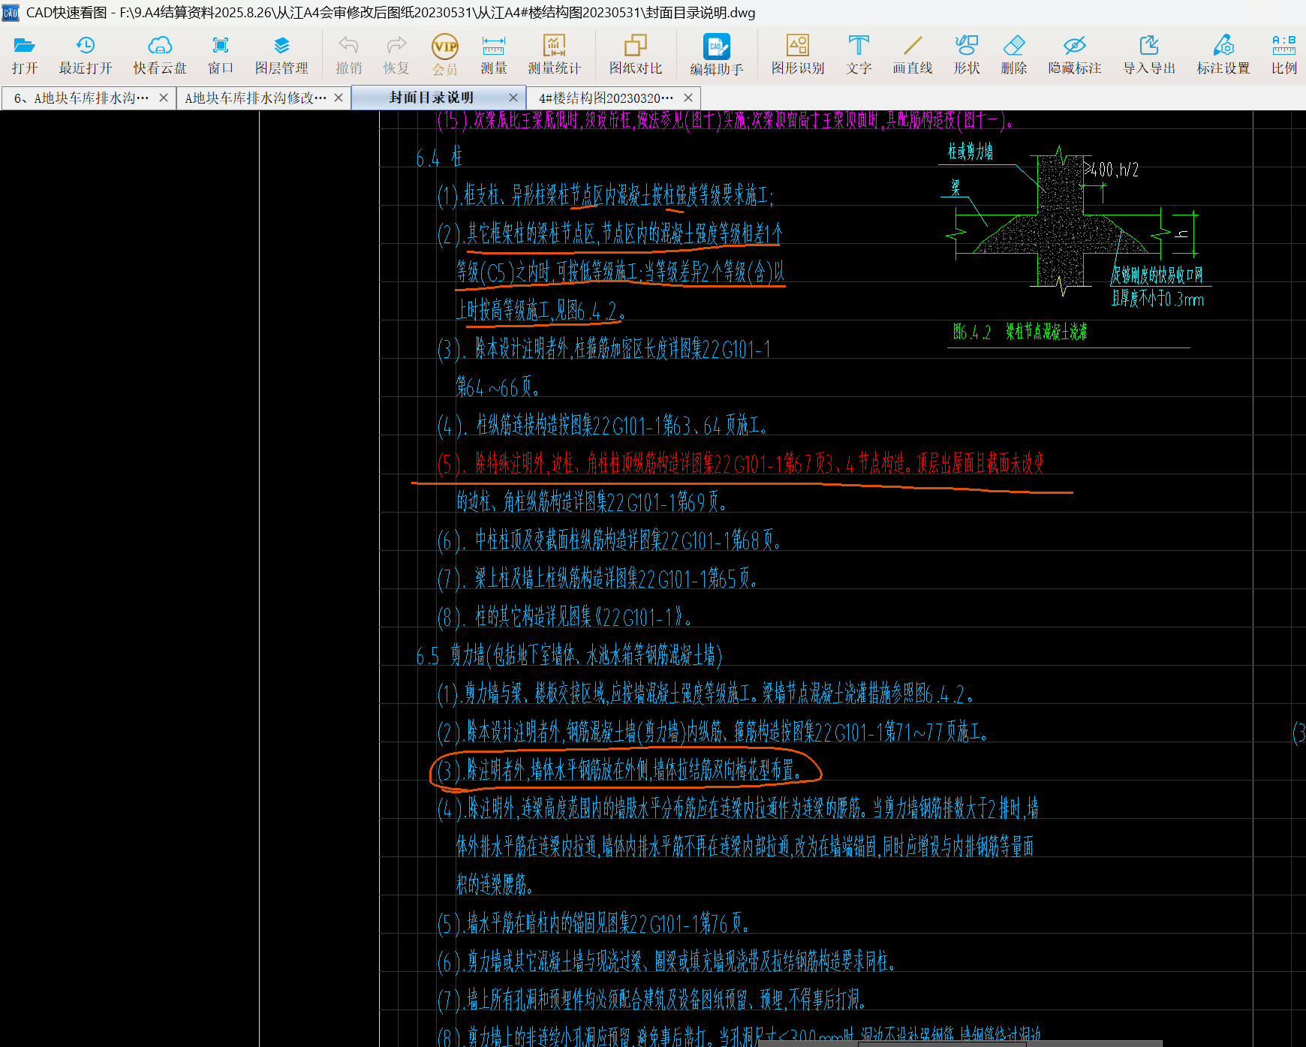Click line (8) 柱的其它构造详见图集
Viewport: 1306px width, 1047px height.
[564, 618]
